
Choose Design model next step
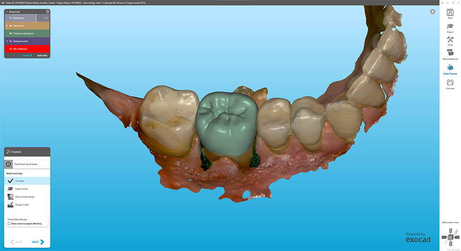coord(27,204)
